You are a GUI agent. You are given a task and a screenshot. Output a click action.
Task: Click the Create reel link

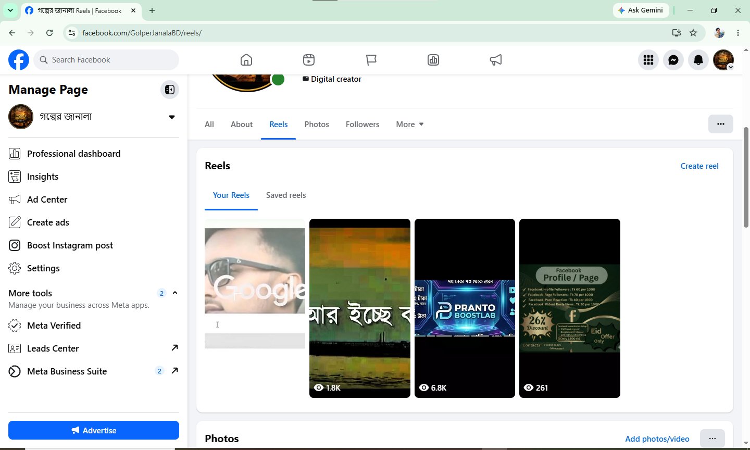[x=699, y=166]
